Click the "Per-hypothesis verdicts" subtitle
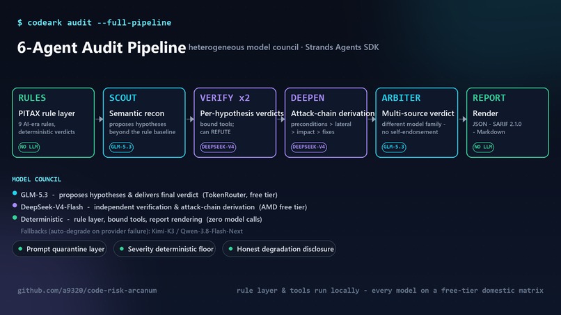The image size is (561, 315). pos(242,113)
